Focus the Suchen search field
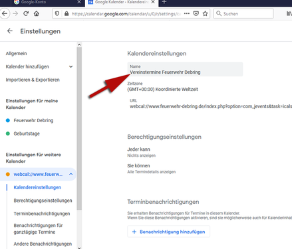 coord(243,14)
